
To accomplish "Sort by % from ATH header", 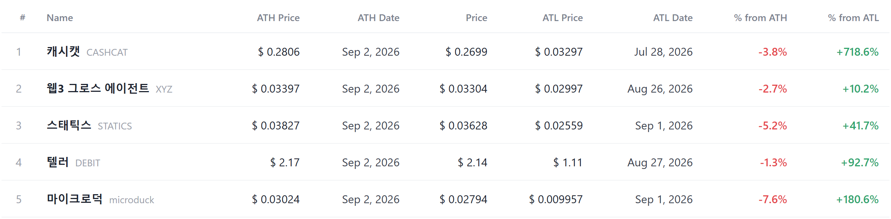I will coord(760,18).
